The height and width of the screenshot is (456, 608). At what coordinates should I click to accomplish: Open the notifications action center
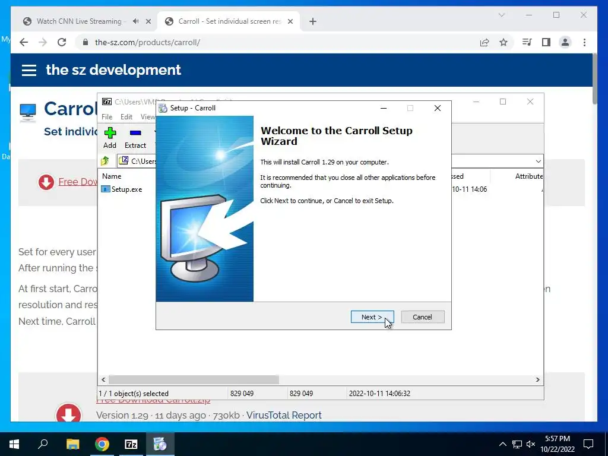tap(588, 444)
